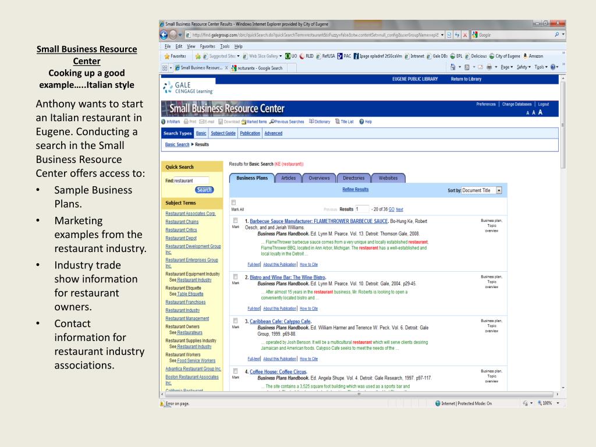
Task: Open the Safety menu dropdown
Action: tap(523, 68)
